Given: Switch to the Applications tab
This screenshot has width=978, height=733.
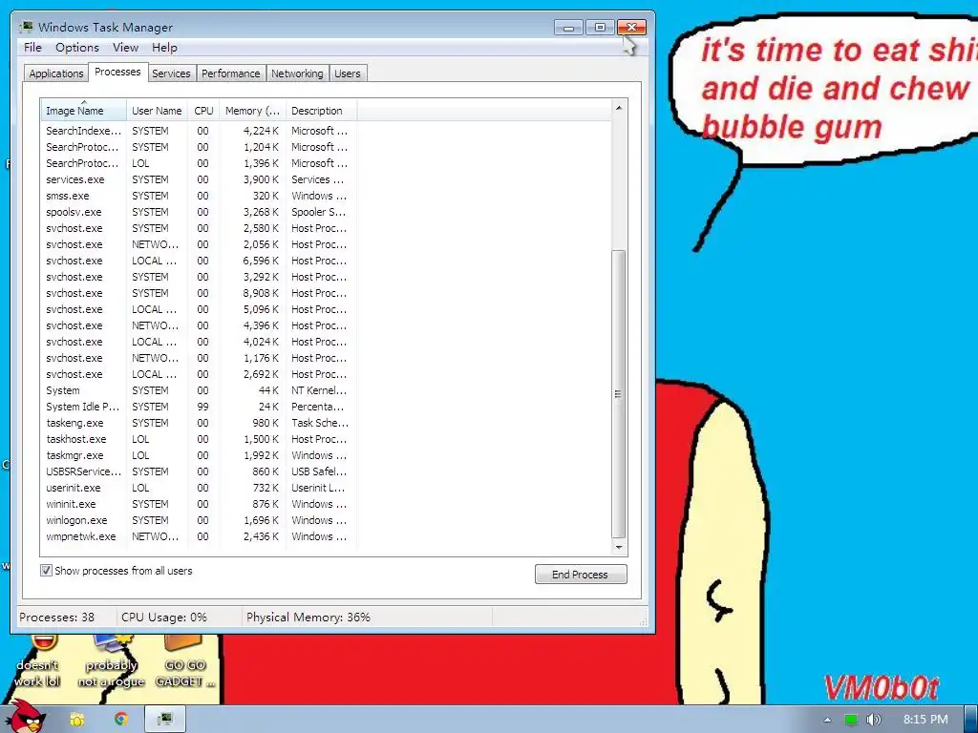Looking at the screenshot, I should click(56, 73).
